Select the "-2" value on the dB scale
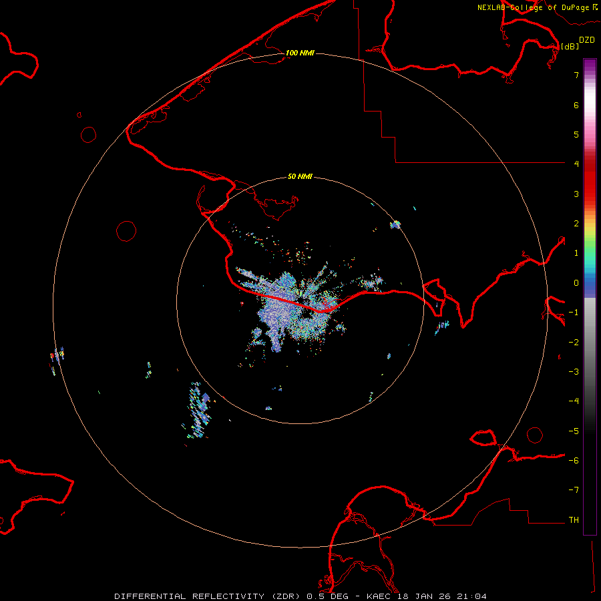This screenshot has width=601, height=601. [574, 343]
